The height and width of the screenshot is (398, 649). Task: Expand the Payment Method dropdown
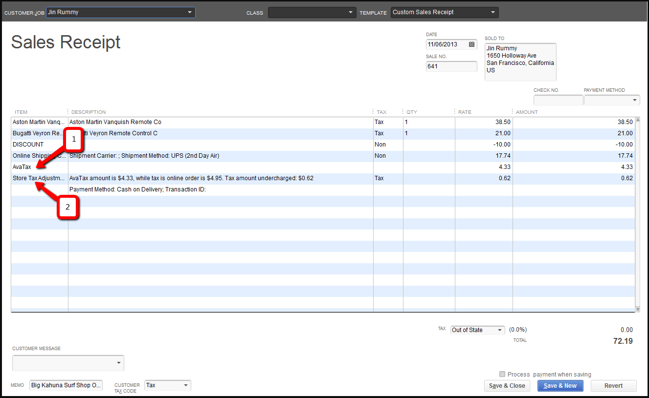click(635, 100)
